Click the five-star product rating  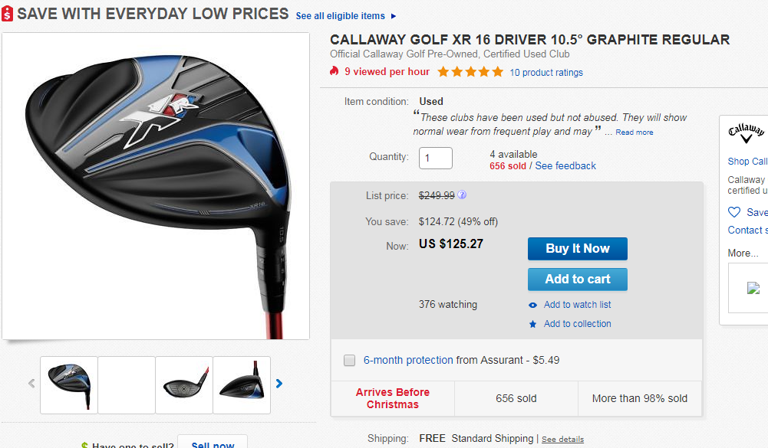(470, 72)
